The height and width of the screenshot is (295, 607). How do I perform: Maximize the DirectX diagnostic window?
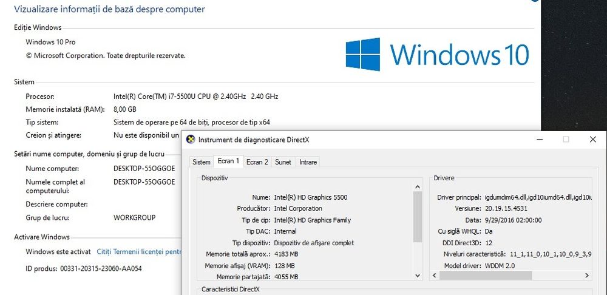566,140
